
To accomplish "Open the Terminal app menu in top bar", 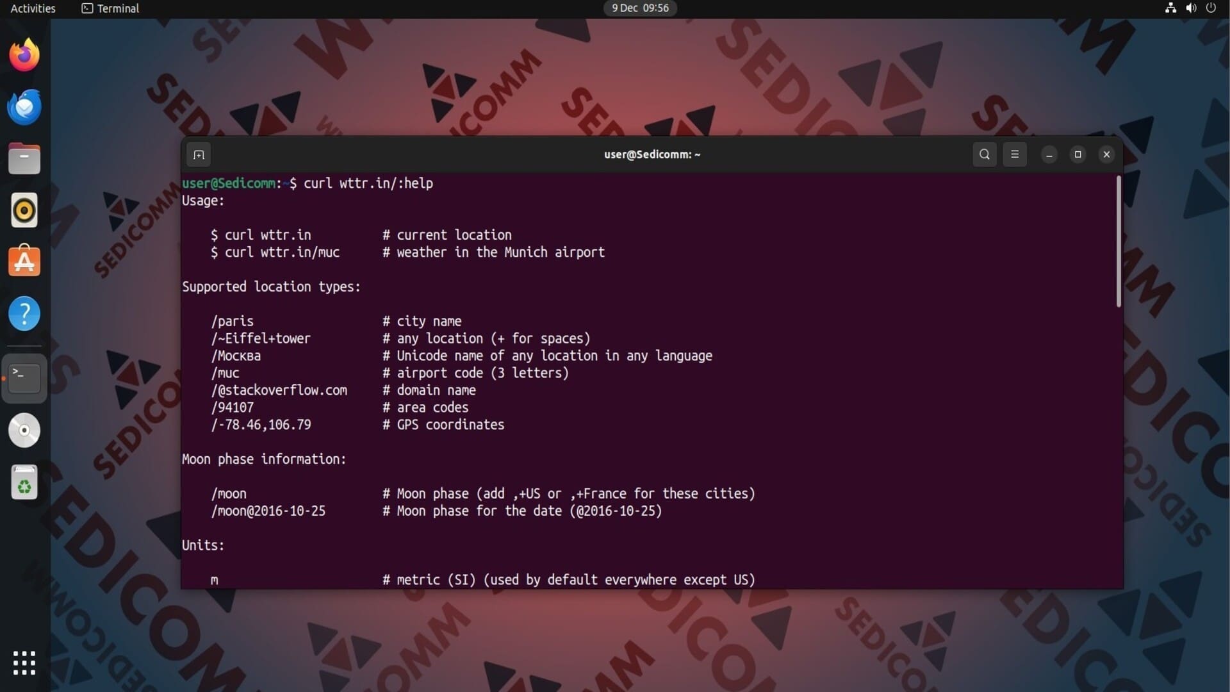I will (x=110, y=8).
